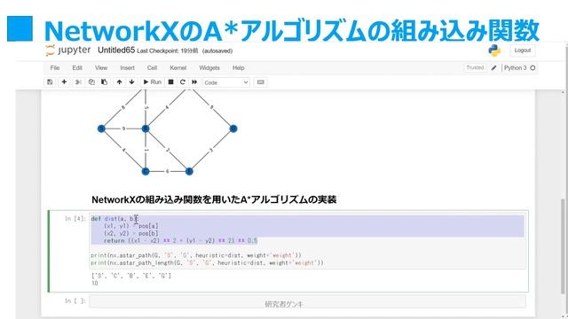Screen dimensions: 568x319
Task: Open the Edit menu
Action: tap(77, 67)
